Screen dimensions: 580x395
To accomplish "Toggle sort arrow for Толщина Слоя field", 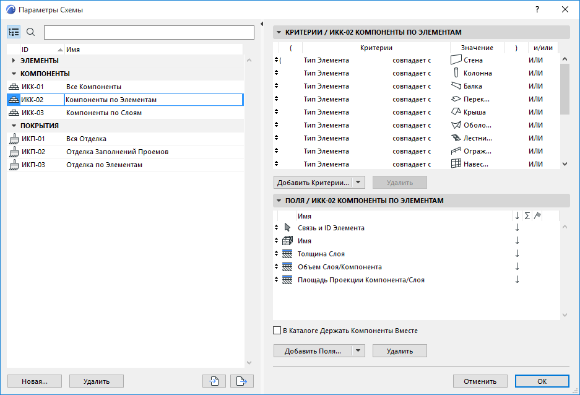I will [x=517, y=254].
